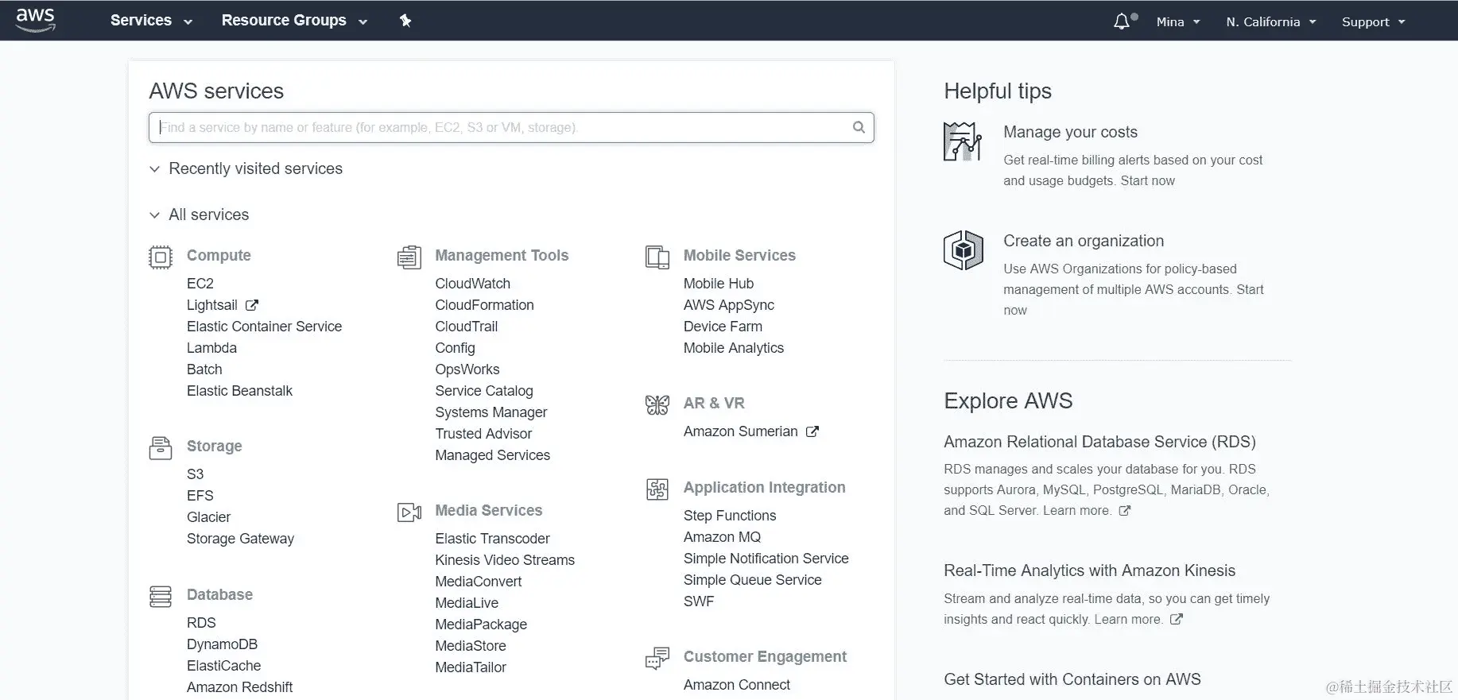
Task: Expand Recently visited services section
Action: [x=154, y=169]
